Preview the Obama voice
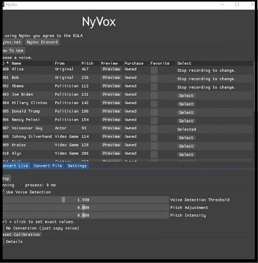Viewport: 258px width, 263px height. [x=111, y=86]
